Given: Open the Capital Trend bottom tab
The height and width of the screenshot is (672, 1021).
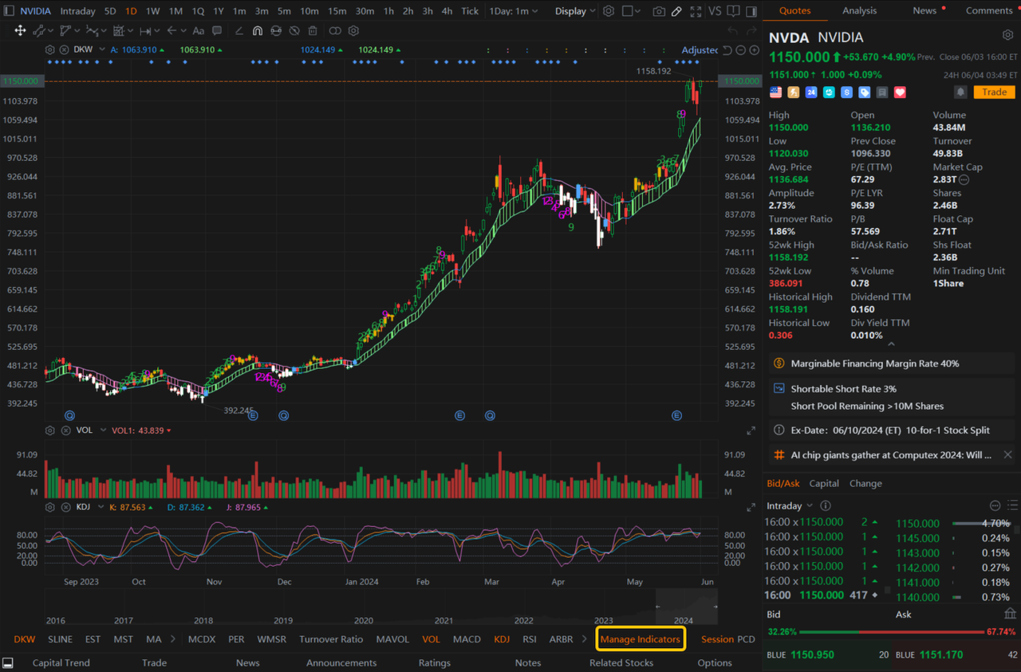Looking at the screenshot, I should pyautogui.click(x=61, y=662).
